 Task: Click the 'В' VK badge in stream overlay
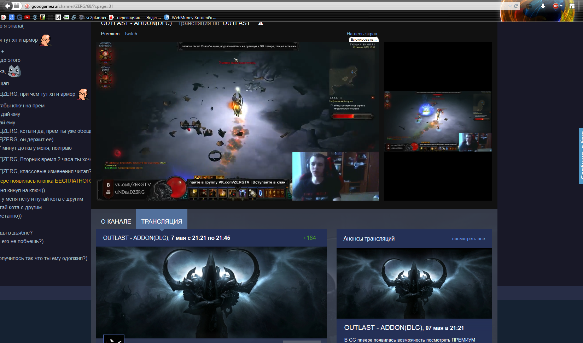tap(108, 185)
